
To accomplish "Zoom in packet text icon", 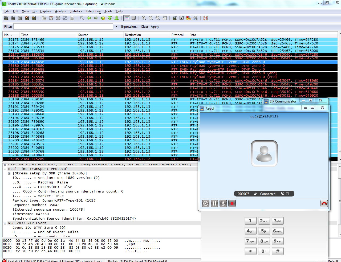I will tap(144, 18).
